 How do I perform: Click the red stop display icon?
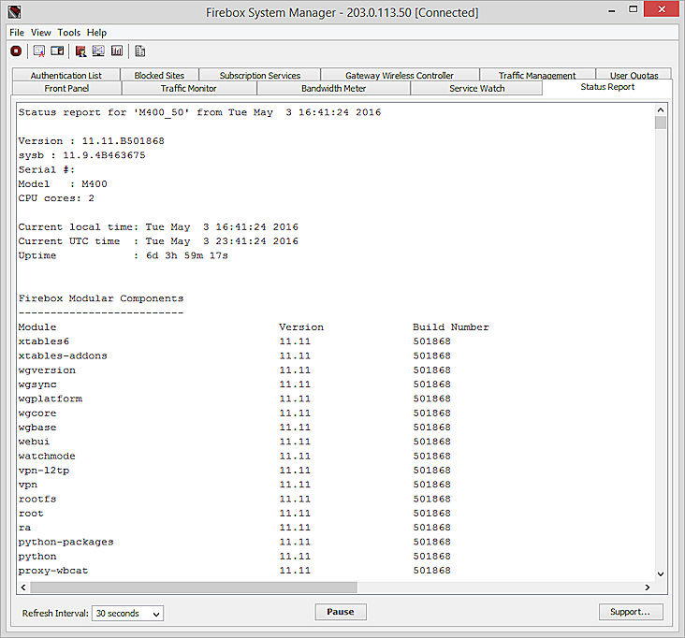16,51
